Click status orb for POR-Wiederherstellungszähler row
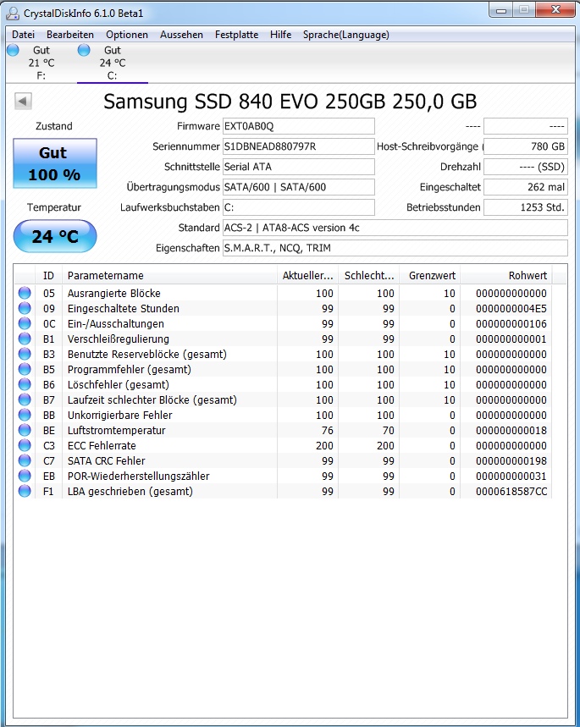 click(25, 476)
